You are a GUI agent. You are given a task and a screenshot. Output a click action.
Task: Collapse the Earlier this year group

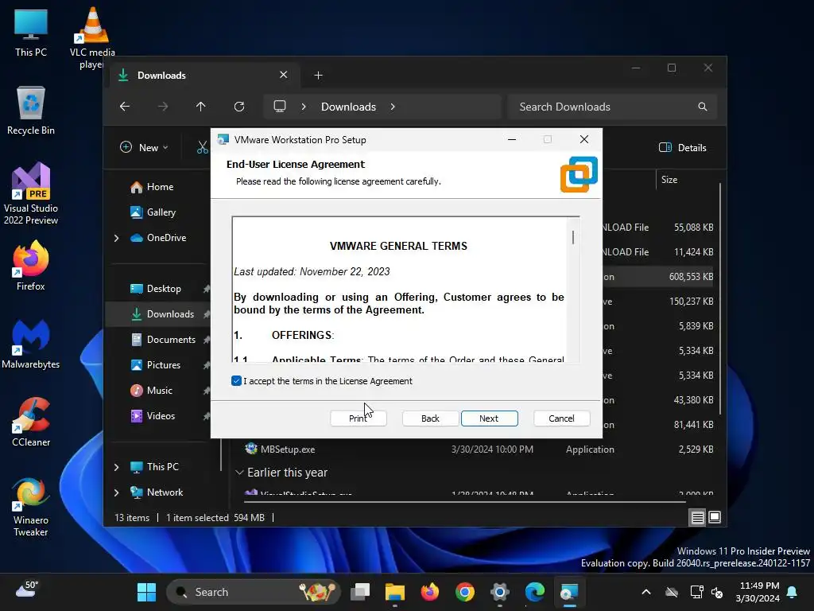(239, 473)
